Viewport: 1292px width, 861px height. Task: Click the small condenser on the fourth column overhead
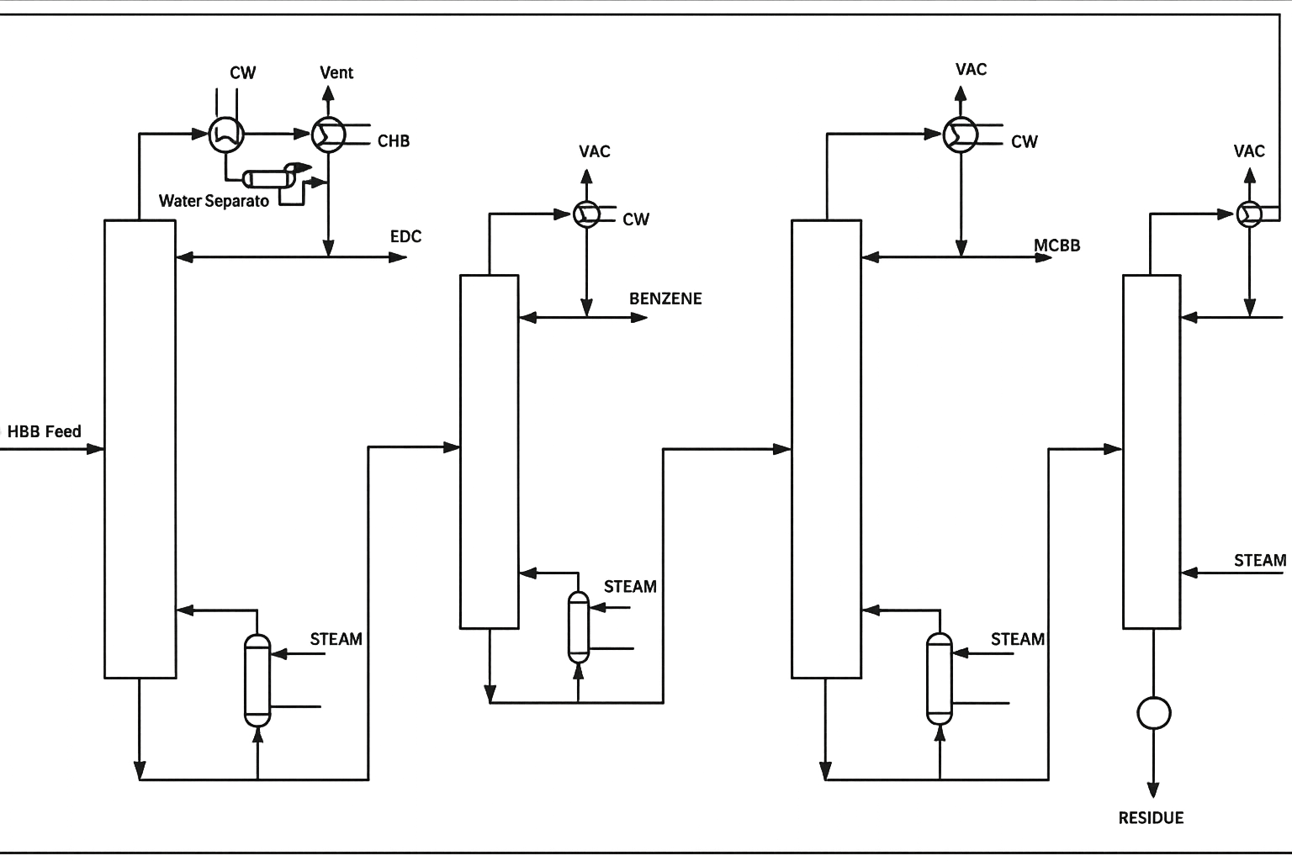[1249, 214]
